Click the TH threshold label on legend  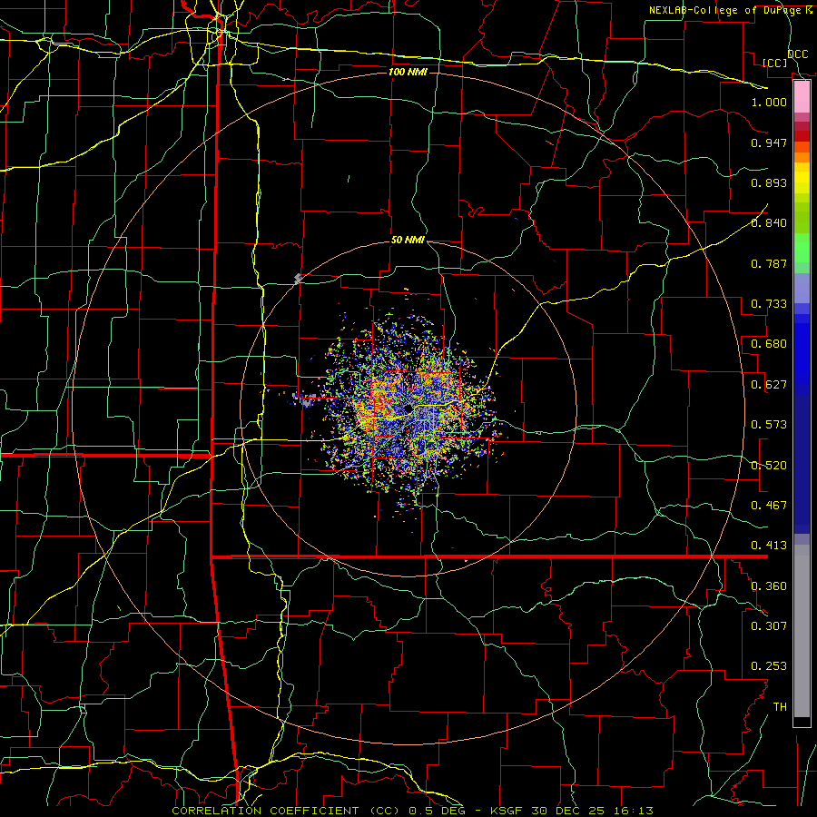pos(780,707)
